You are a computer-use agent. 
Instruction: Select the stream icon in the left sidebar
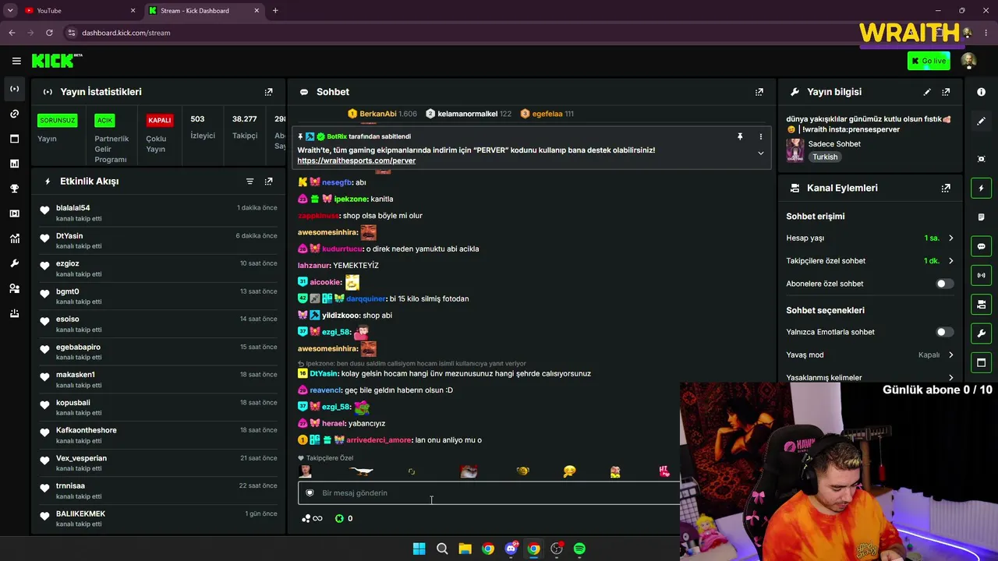[14, 89]
